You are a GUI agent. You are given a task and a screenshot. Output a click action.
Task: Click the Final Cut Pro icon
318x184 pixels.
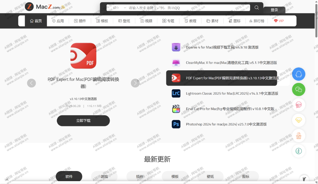click(x=176, y=109)
